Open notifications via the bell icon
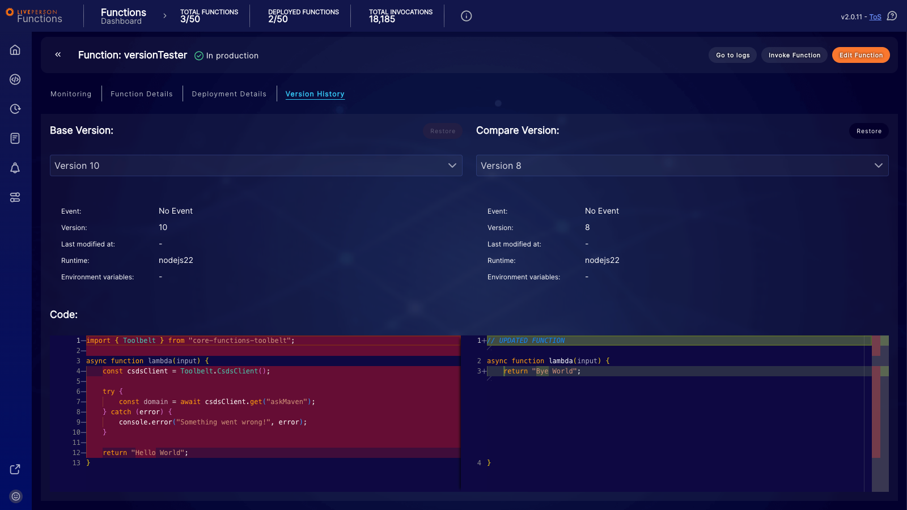907x510 pixels. pyautogui.click(x=15, y=168)
